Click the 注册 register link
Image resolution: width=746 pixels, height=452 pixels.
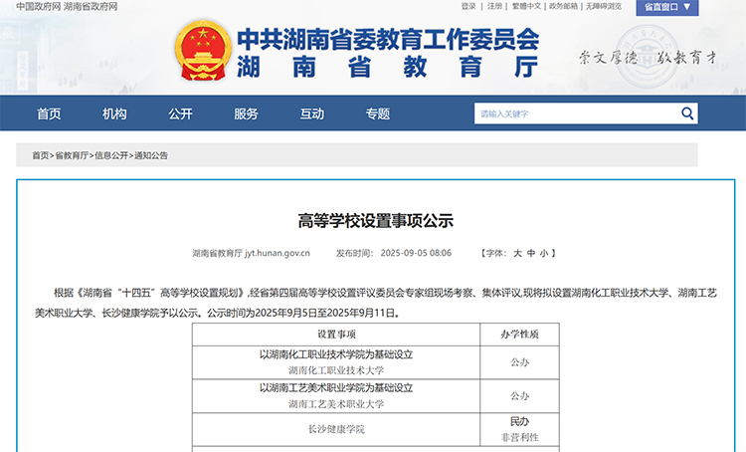coord(494,6)
